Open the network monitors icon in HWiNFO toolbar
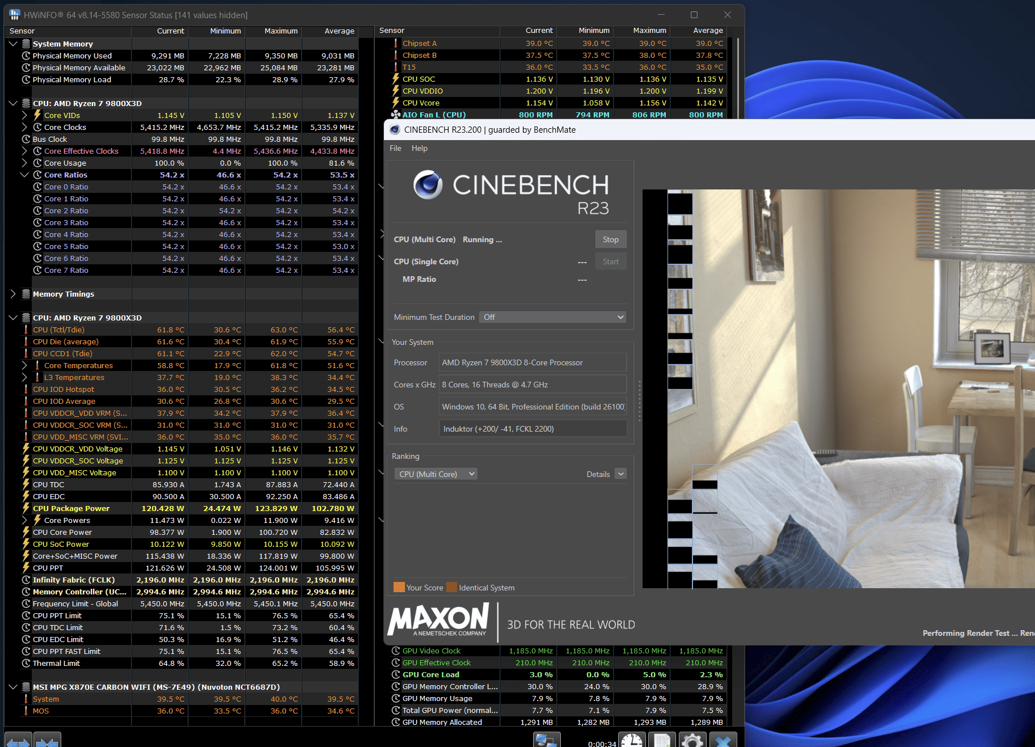The height and width of the screenshot is (747, 1035). click(547, 740)
